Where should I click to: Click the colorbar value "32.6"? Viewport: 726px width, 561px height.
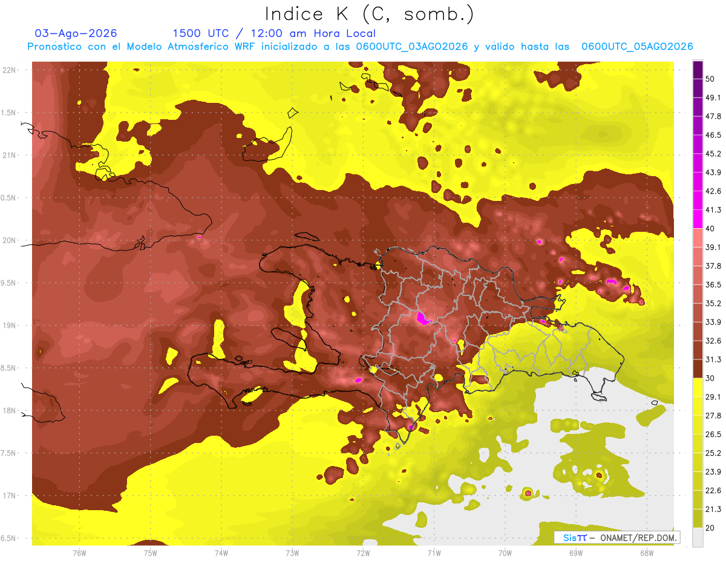713,341
